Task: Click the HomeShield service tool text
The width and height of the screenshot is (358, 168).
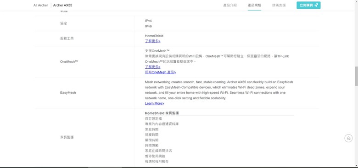Action: click(154, 36)
